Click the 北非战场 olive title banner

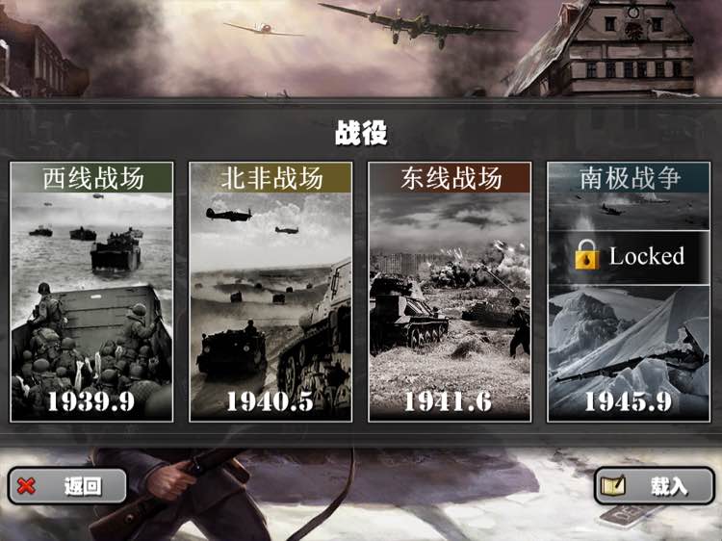(271, 178)
